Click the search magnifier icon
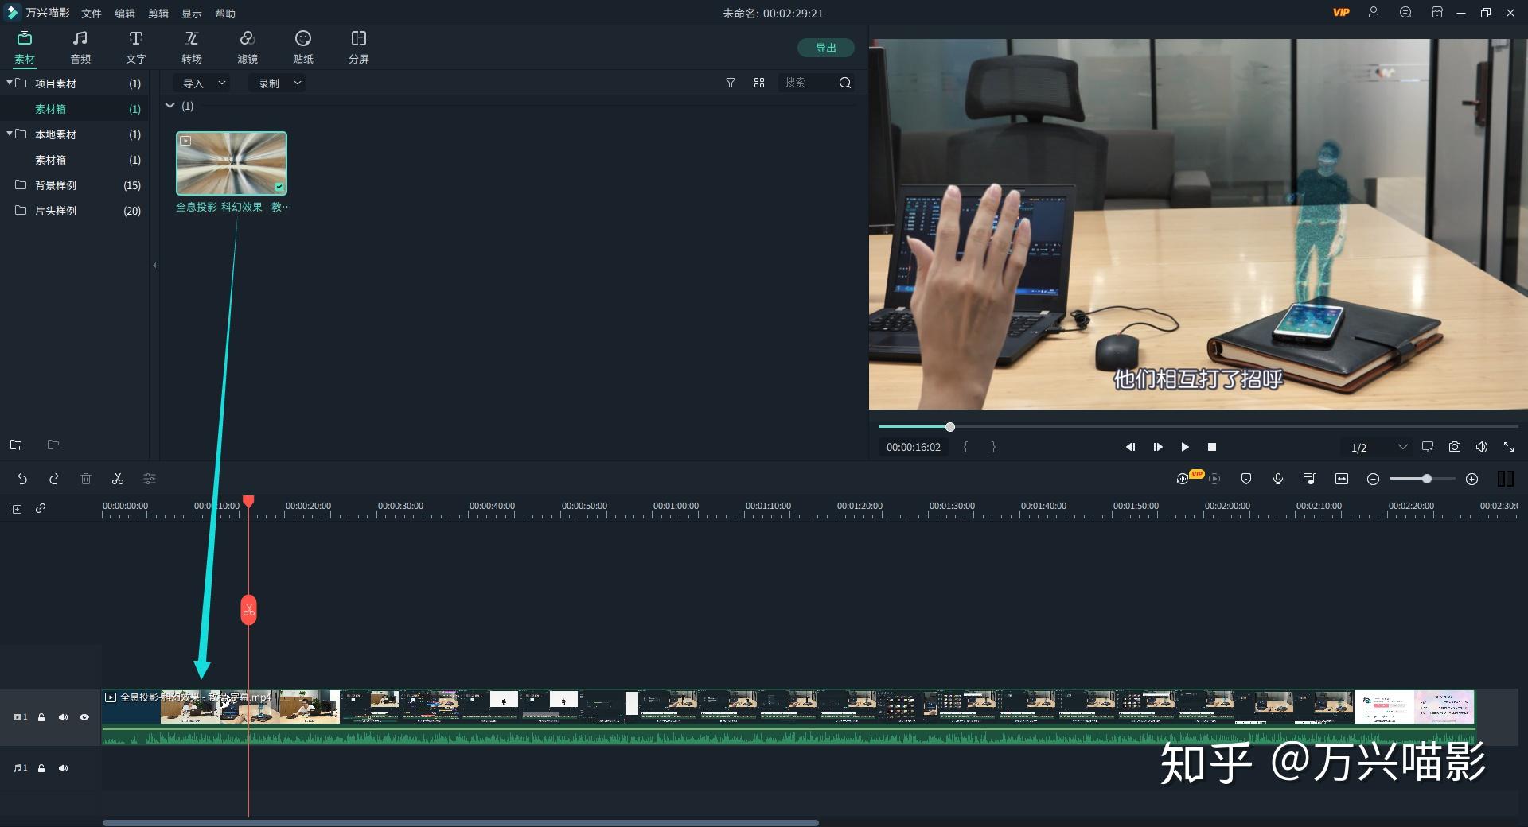This screenshot has height=827, width=1528. click(845, 83)
